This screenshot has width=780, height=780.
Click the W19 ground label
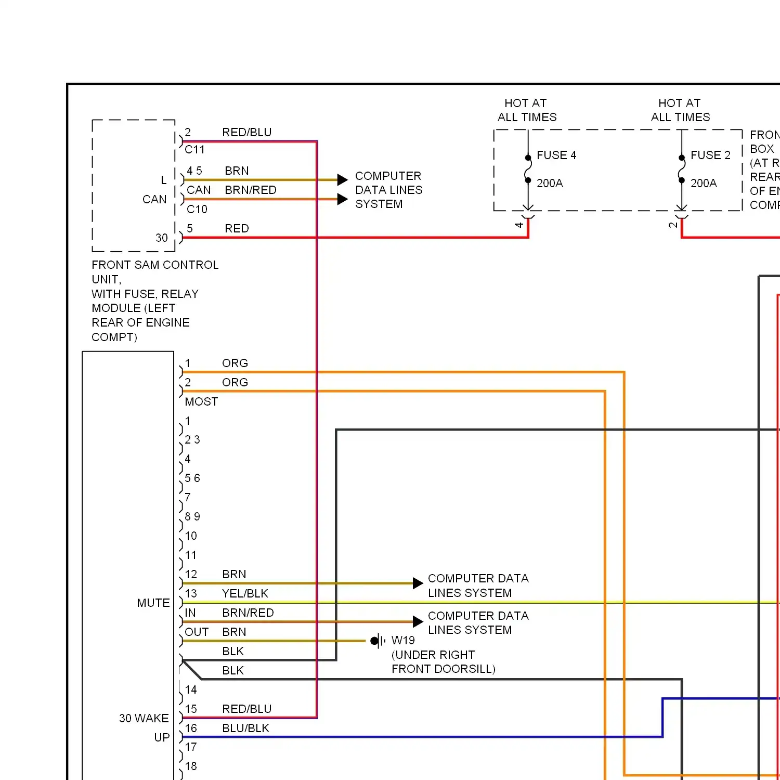403,640
